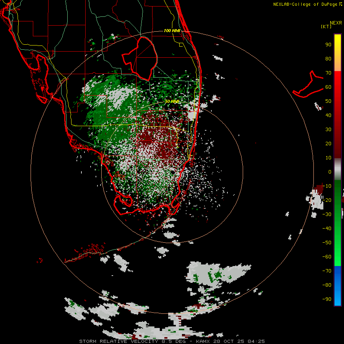
Task: Click the 50 value on the velocity scale
Action: (x=328, y=101)
